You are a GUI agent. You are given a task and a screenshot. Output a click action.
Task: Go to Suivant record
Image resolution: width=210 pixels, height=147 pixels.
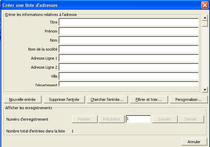(164, 119)
